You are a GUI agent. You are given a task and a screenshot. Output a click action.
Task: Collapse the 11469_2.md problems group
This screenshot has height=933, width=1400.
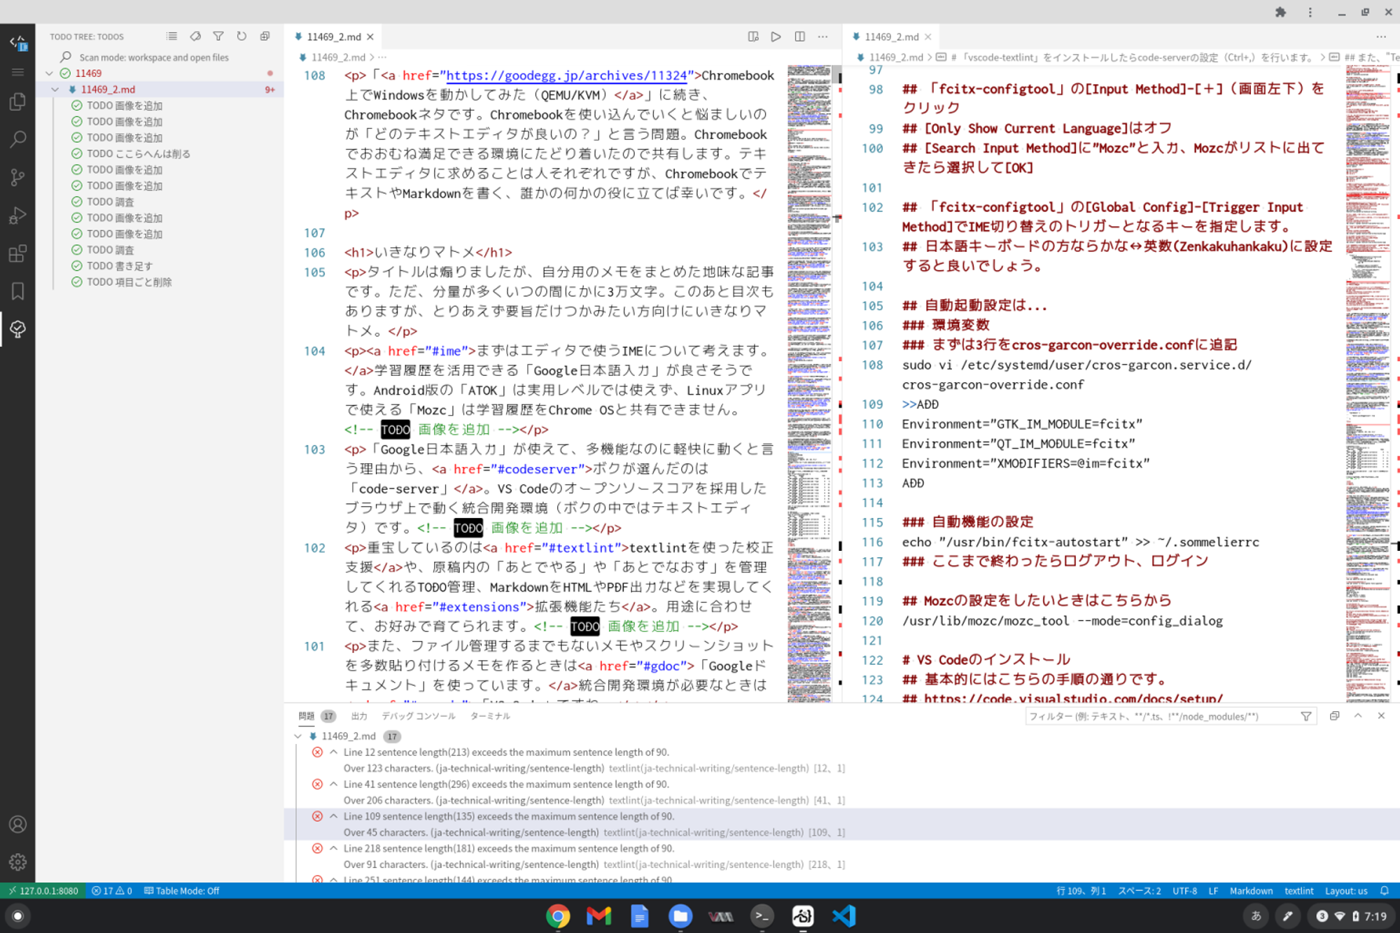pyautogui.click(x=298, y=736)
